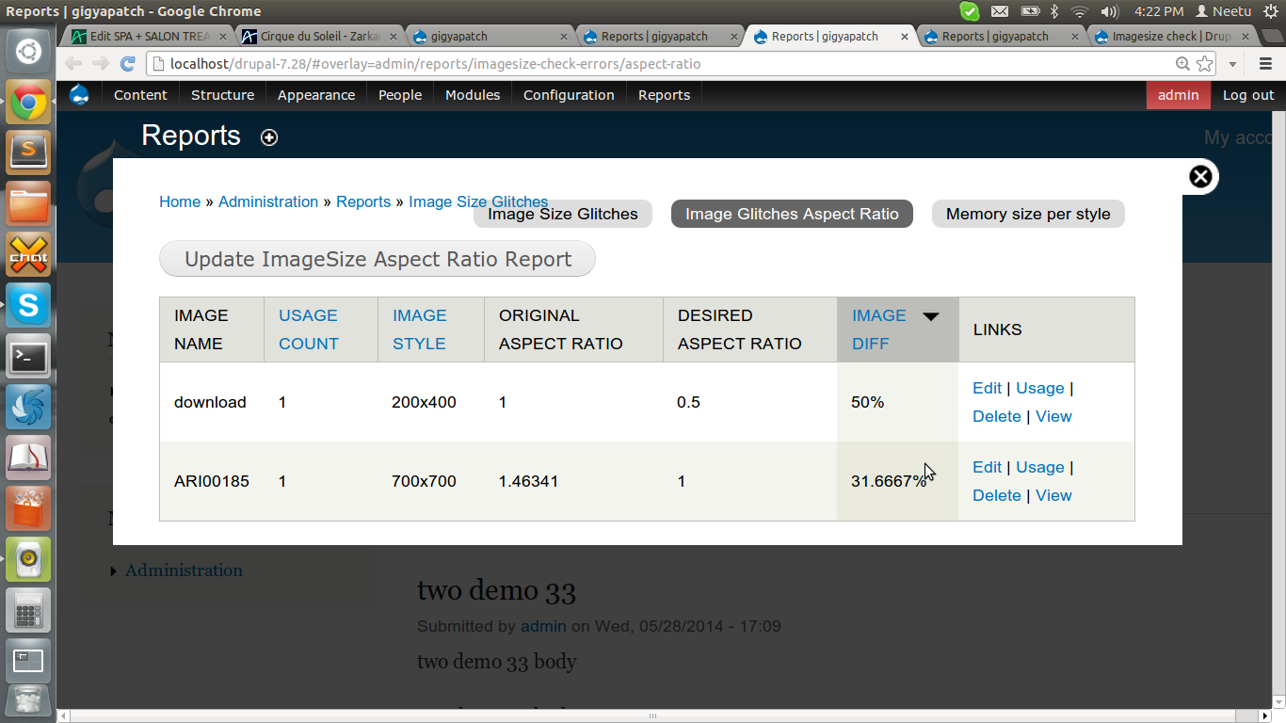Open the Chrome hamburger menu

coord(1265,64)
